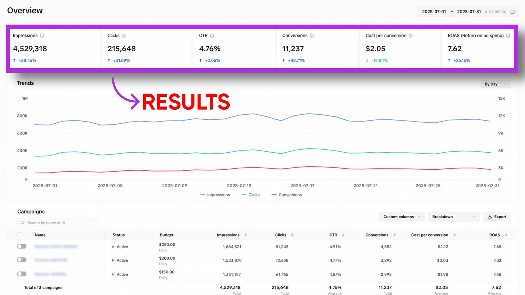Sort table by Conversions column arrows

click(395, 235)
